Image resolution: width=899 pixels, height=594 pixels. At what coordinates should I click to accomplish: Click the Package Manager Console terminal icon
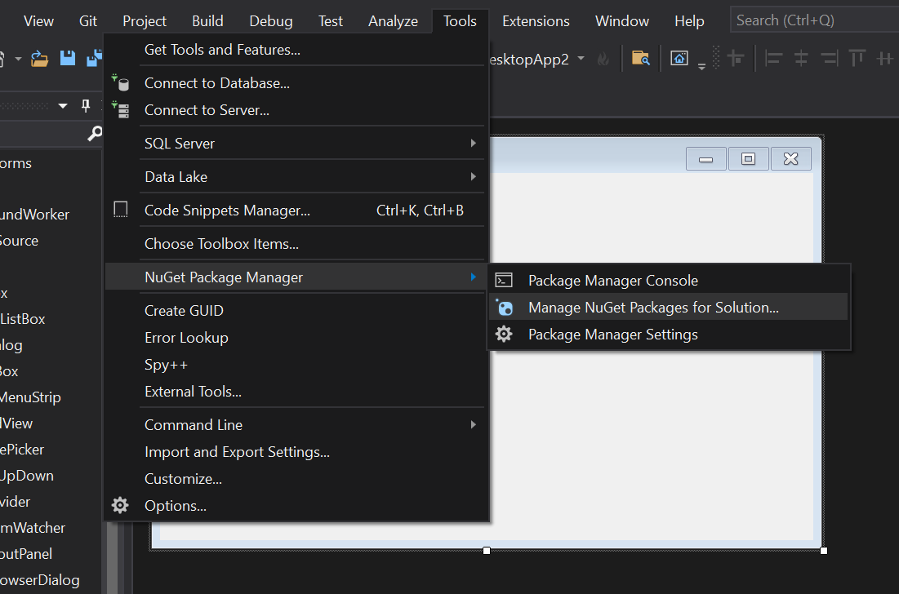(x=504, y=280)
